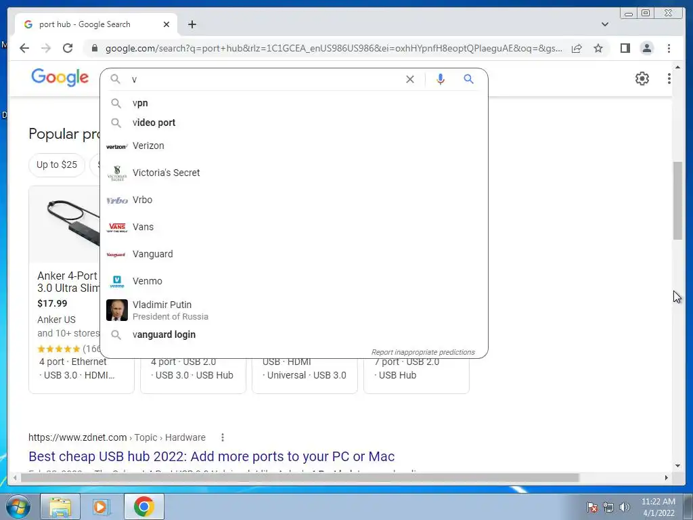Choose the Victoria's Secret suggestion

[x=294, y=173]
